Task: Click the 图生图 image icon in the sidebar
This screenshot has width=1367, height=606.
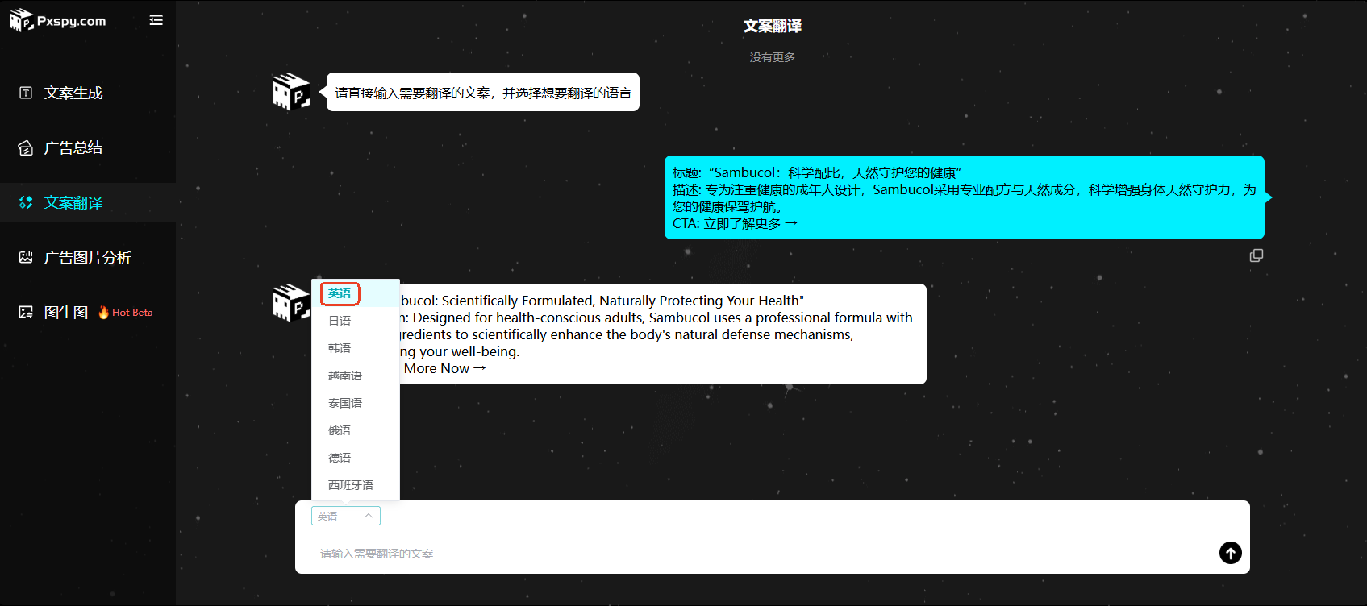Action: click(26, 312)
